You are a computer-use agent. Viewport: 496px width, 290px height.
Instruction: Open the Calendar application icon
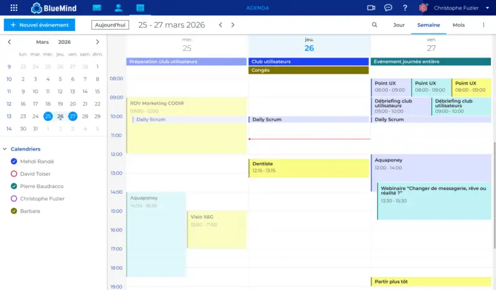click(x=140, y=8)
